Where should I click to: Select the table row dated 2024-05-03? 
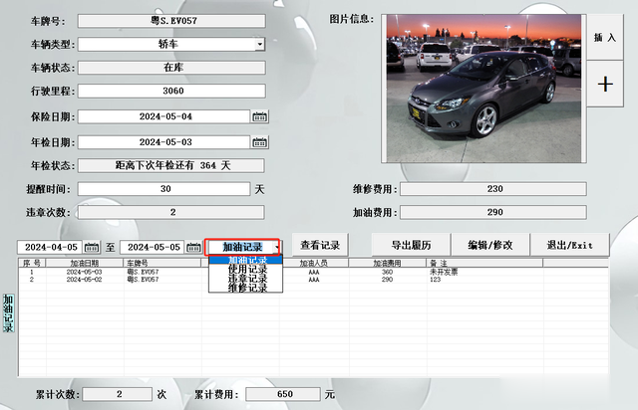point(313,272)
